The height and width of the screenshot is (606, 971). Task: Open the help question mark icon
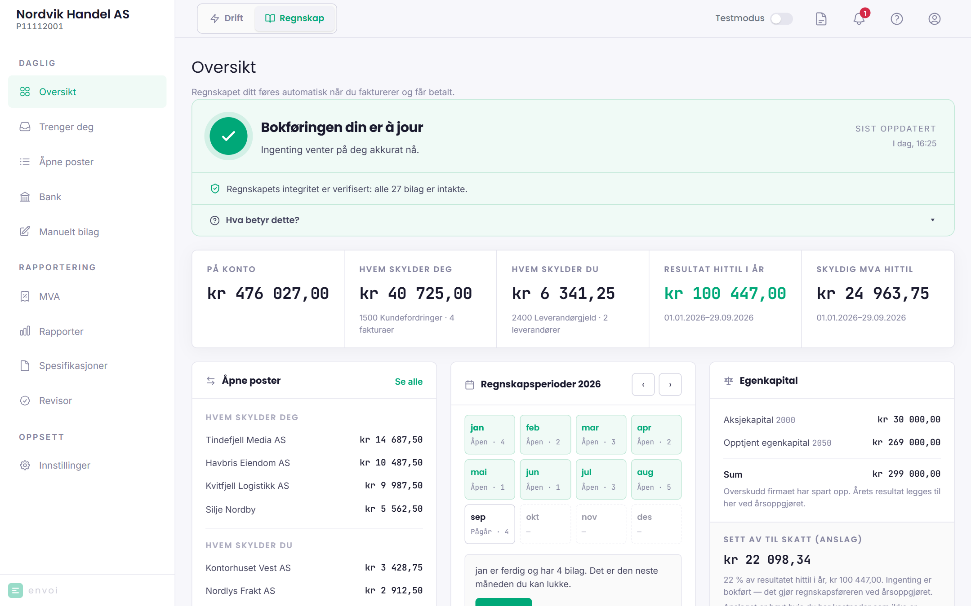tap(896, 19)
